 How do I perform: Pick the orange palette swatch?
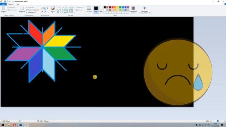[x=115, y=7]
